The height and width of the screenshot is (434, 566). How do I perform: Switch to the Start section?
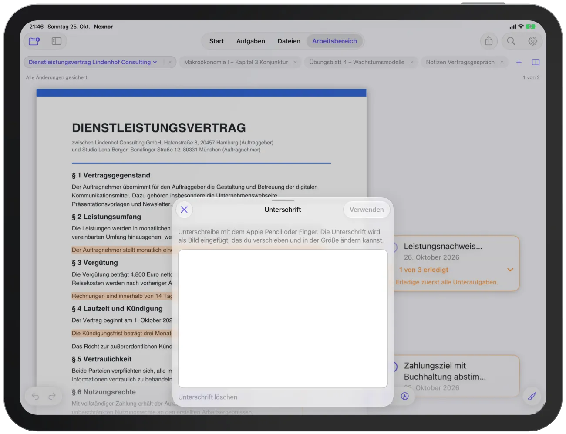(216, 41)
